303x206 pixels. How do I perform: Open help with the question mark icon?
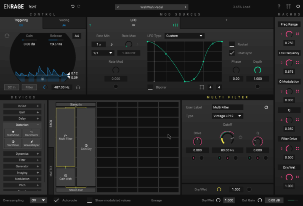tap(279, 7)
